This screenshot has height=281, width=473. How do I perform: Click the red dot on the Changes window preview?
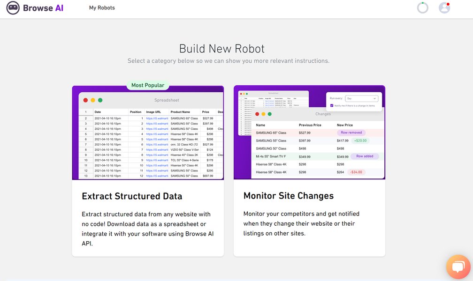coord(258,114)
